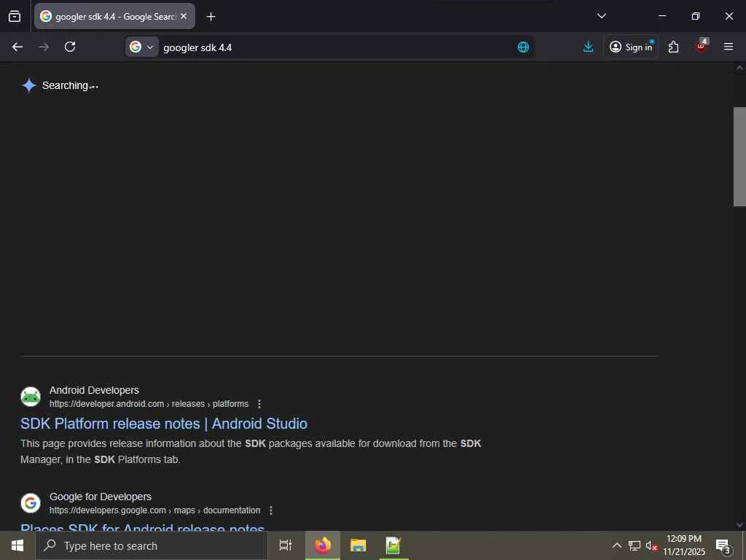Reload the current page
The width and height of the screenshot is (746, 560).
tap(70, 47)
